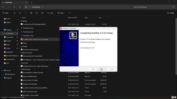Click the file list vertical scrollbar
Image resolution: width=177 pixels, height=99 pixels.
point(176,46)
